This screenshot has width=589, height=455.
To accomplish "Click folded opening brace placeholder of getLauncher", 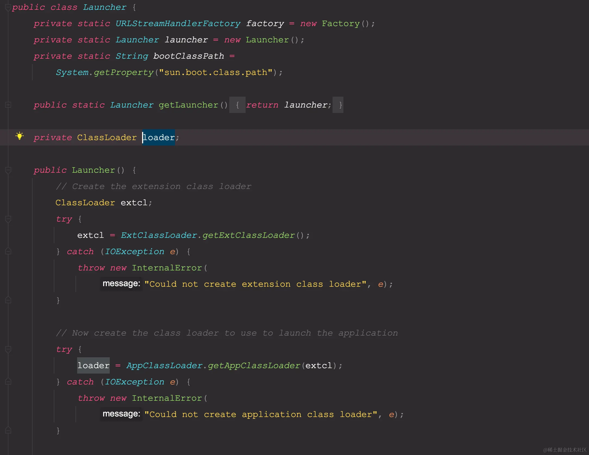I will [x=237, y=105].
